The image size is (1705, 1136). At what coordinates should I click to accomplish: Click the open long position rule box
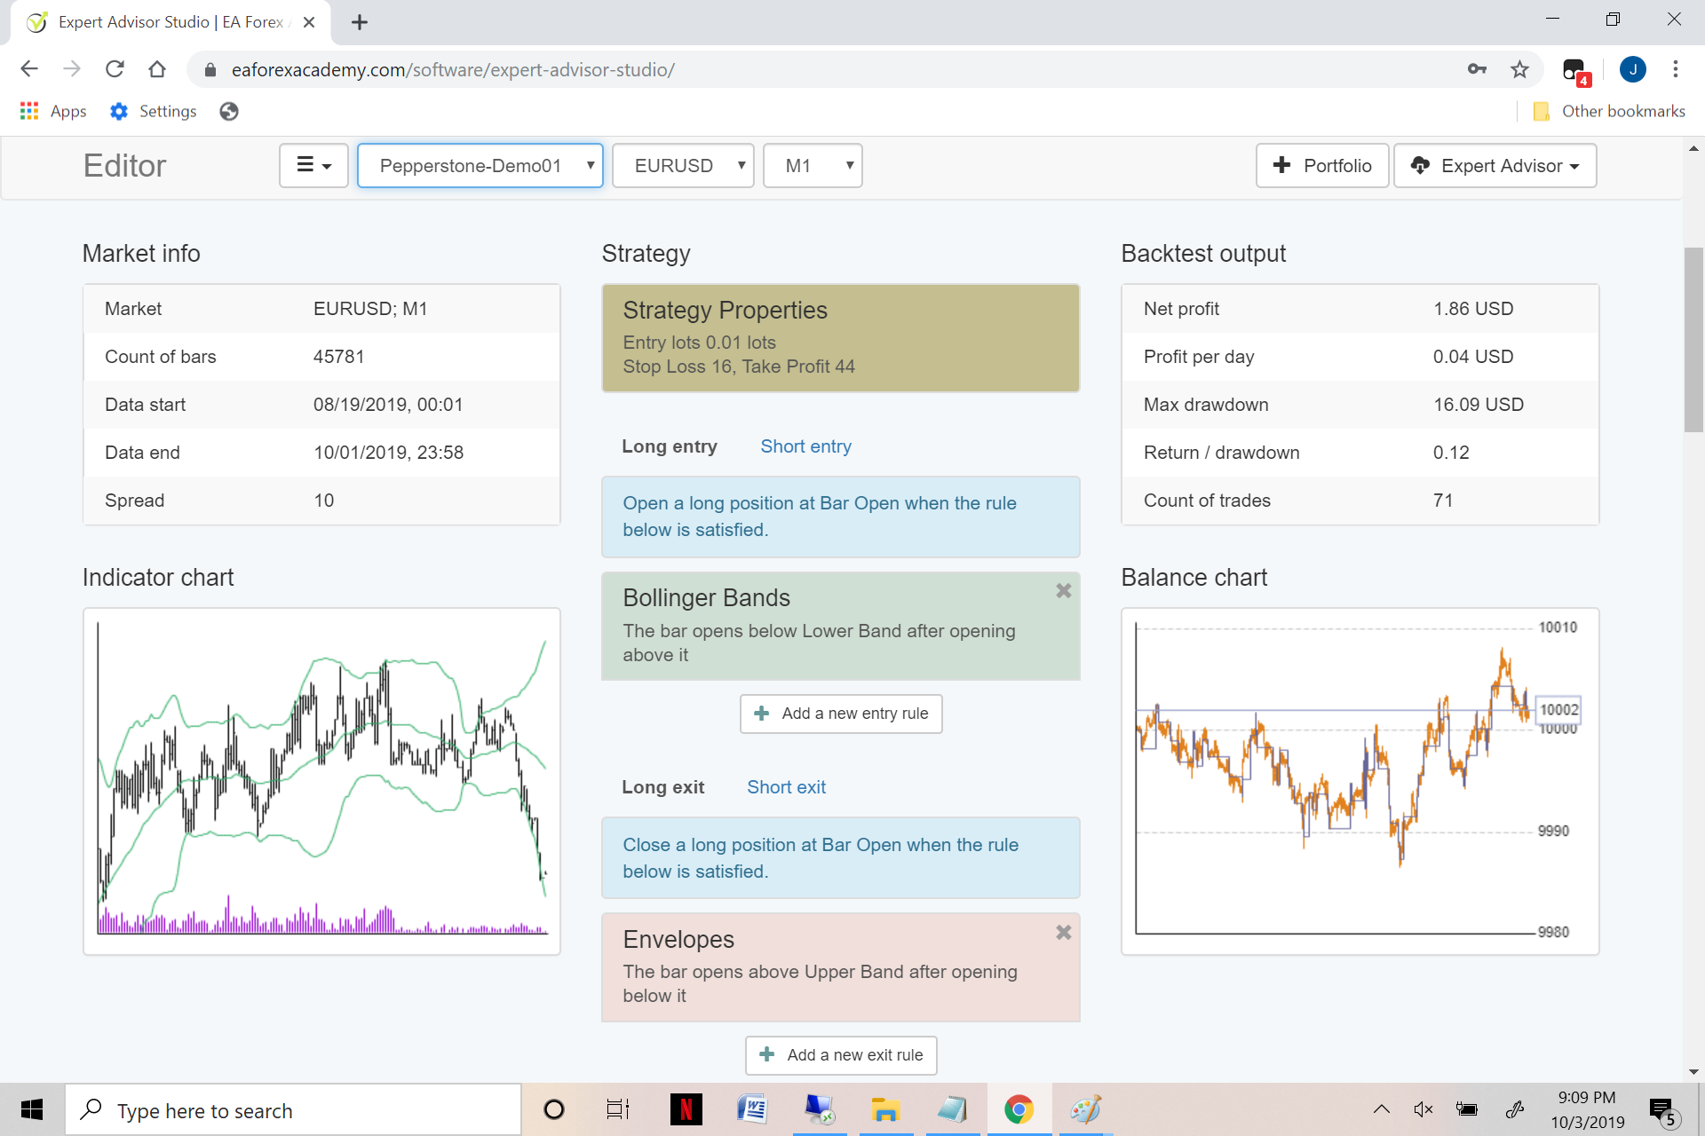coord(841,517)
